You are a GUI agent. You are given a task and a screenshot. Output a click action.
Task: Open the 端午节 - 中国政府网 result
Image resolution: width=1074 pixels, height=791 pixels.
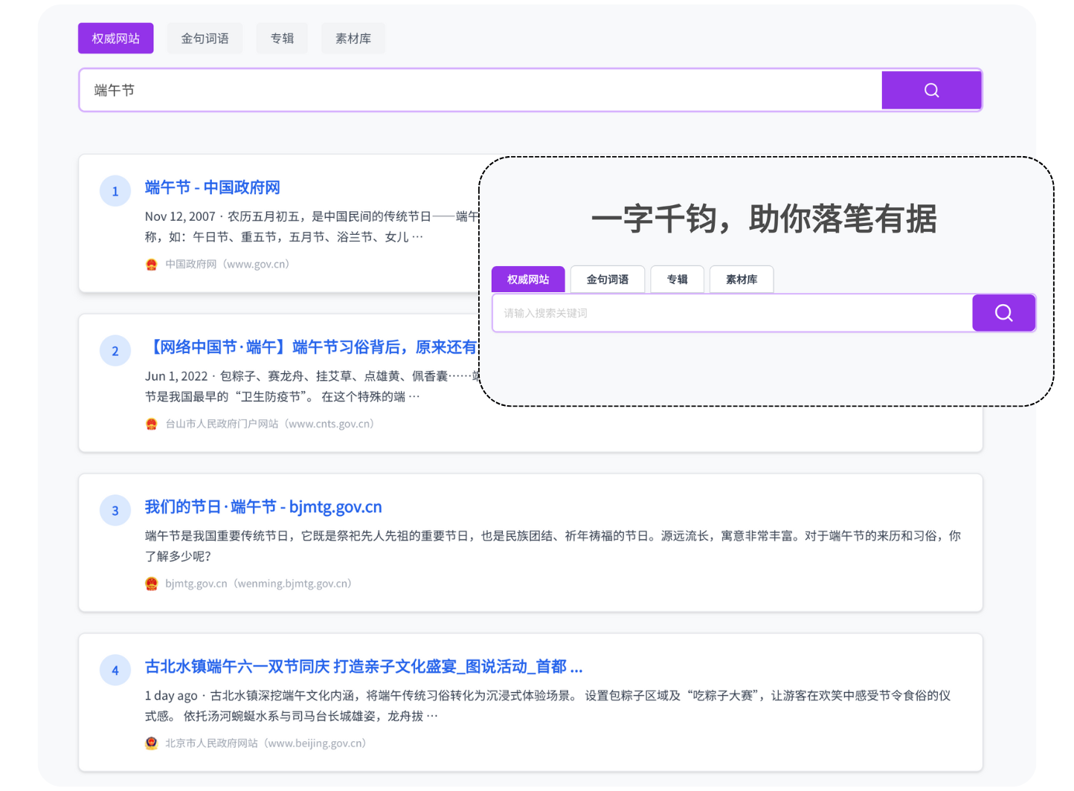(x=212, y=187)
